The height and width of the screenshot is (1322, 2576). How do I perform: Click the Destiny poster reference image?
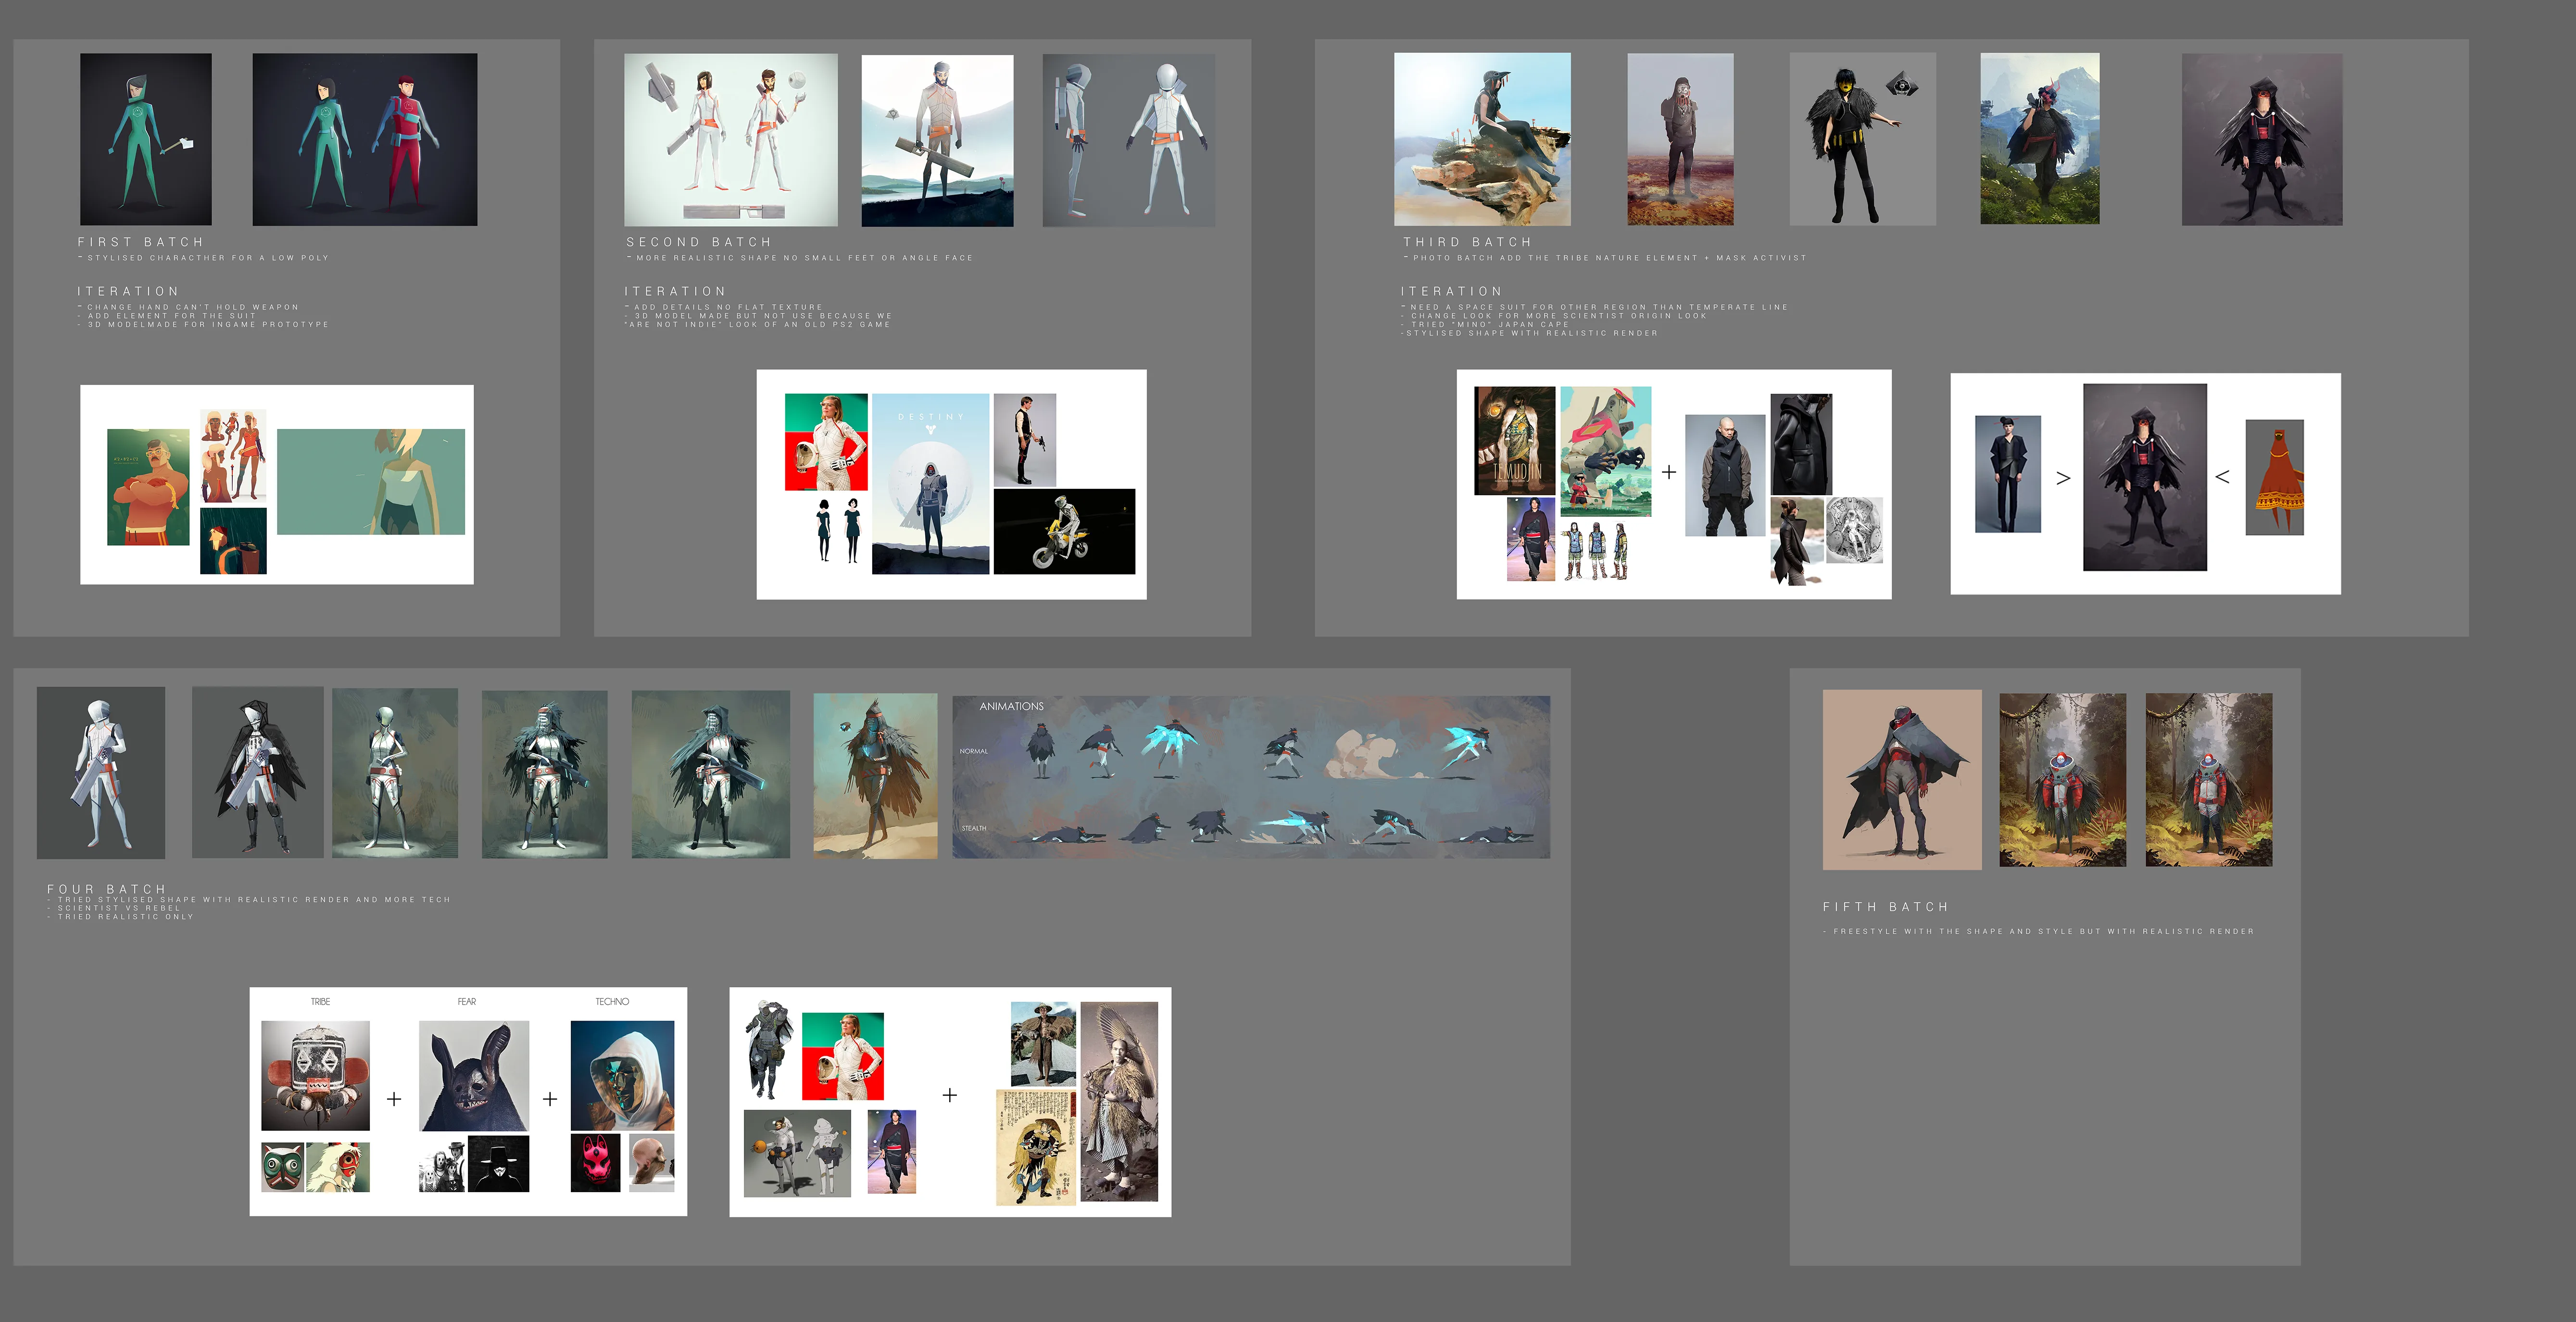(x=930, y=483)
